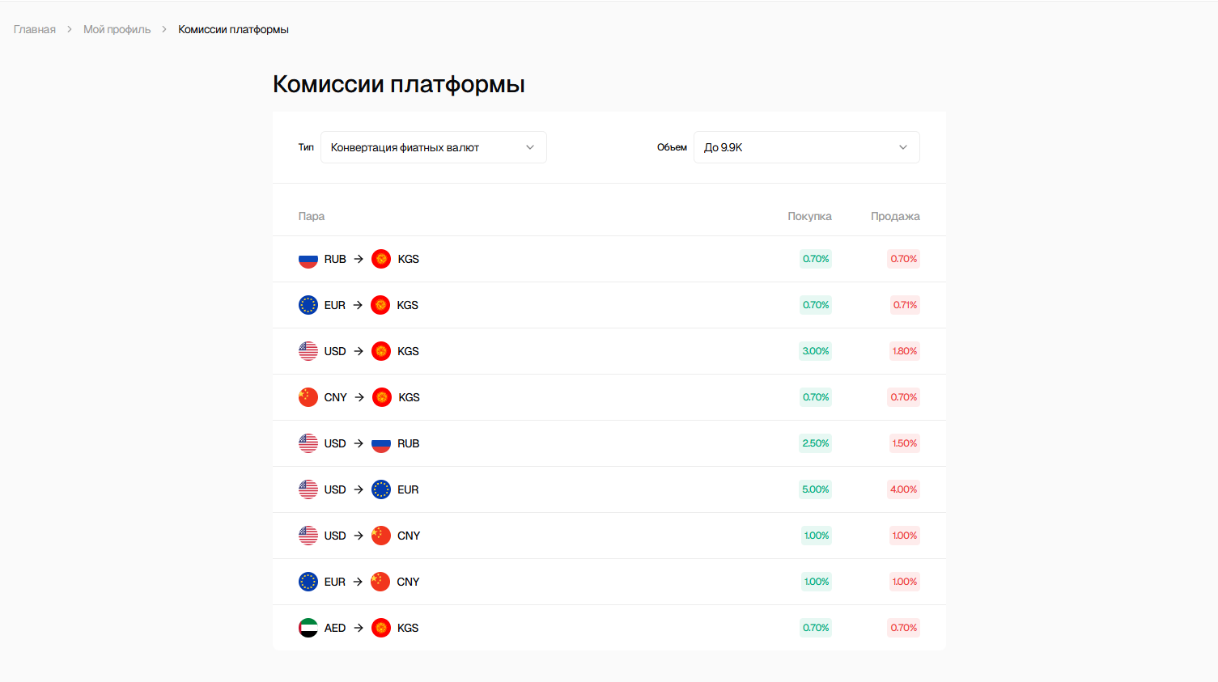Click the 0.71% sell fee badge for EUR→KGS
Viewport: 1218px width, 682px height.
click(905, 305)
